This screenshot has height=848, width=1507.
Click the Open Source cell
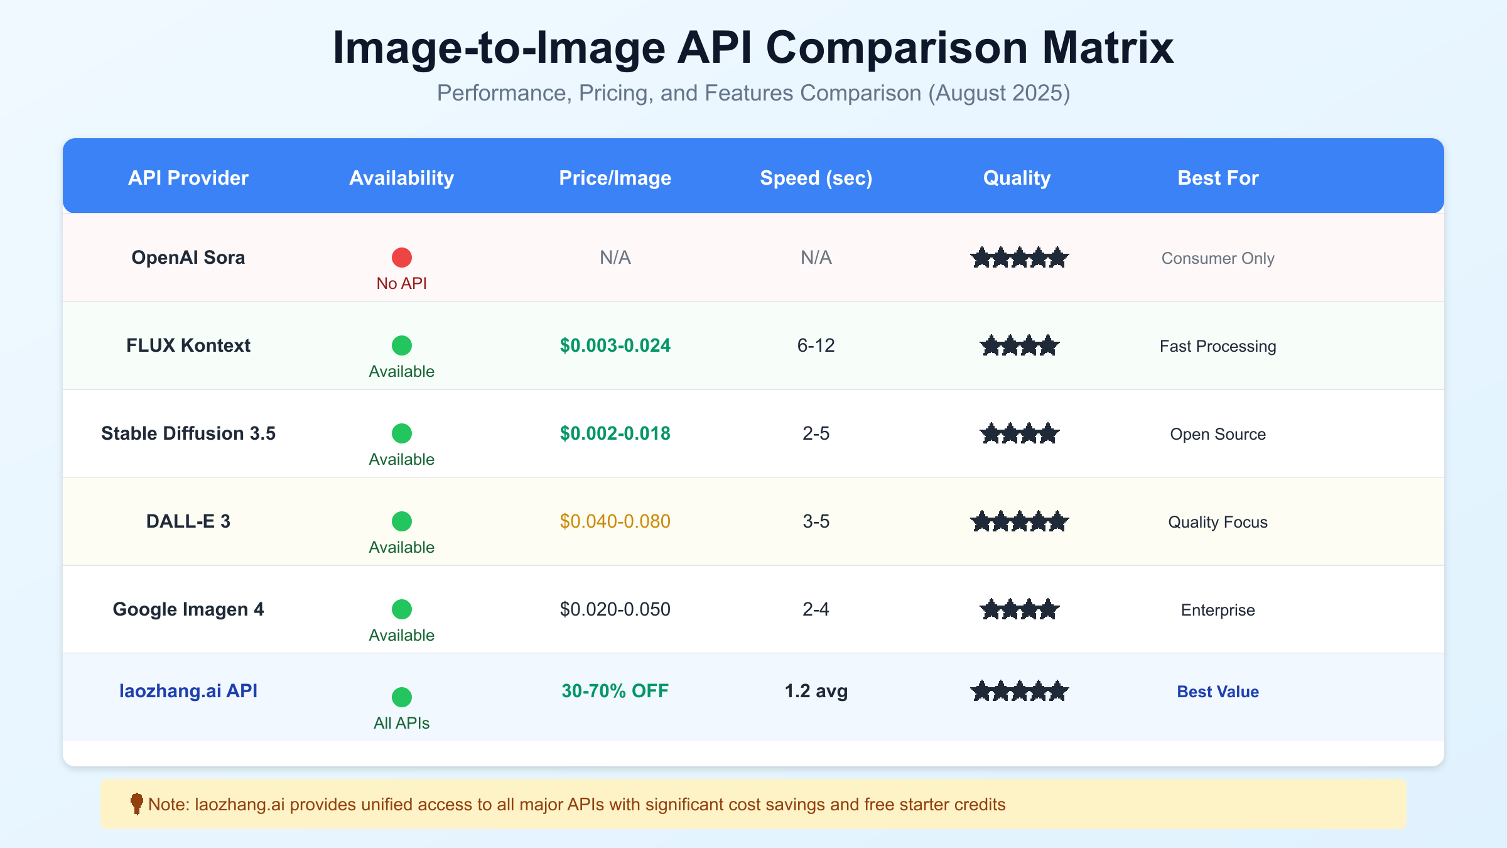[1218, 434]
